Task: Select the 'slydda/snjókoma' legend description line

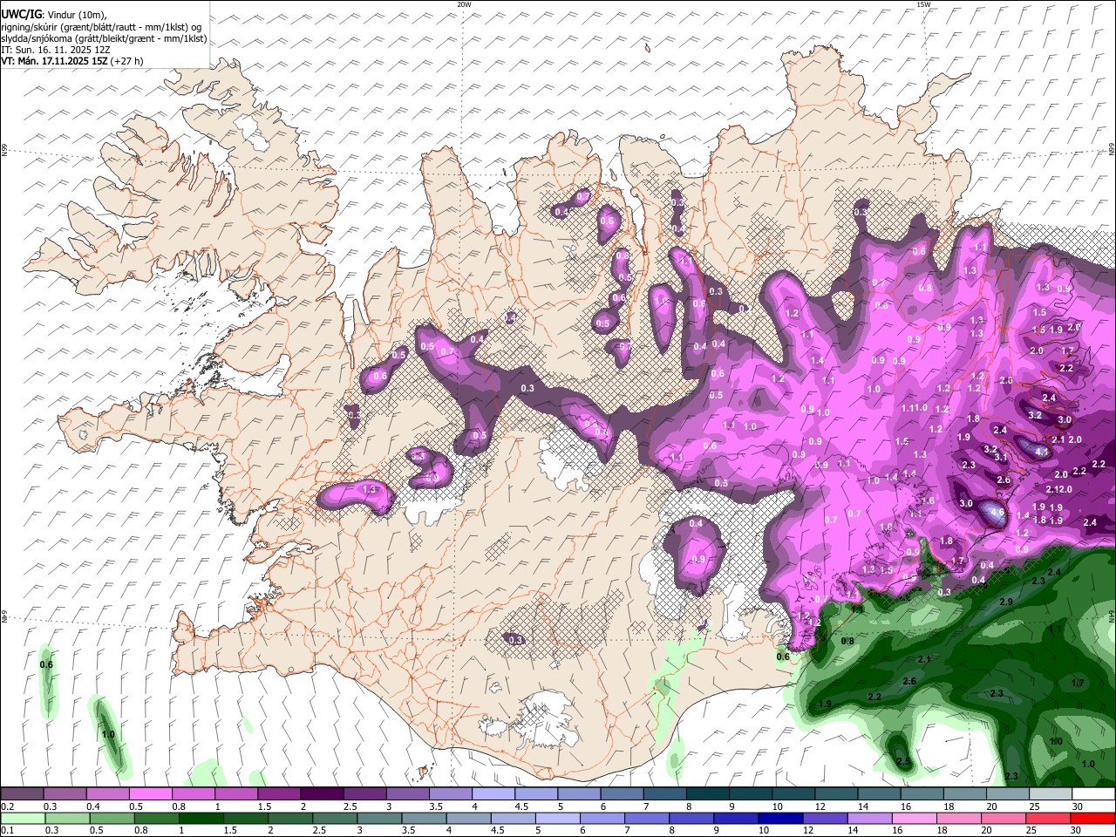Action: point(104,38)
